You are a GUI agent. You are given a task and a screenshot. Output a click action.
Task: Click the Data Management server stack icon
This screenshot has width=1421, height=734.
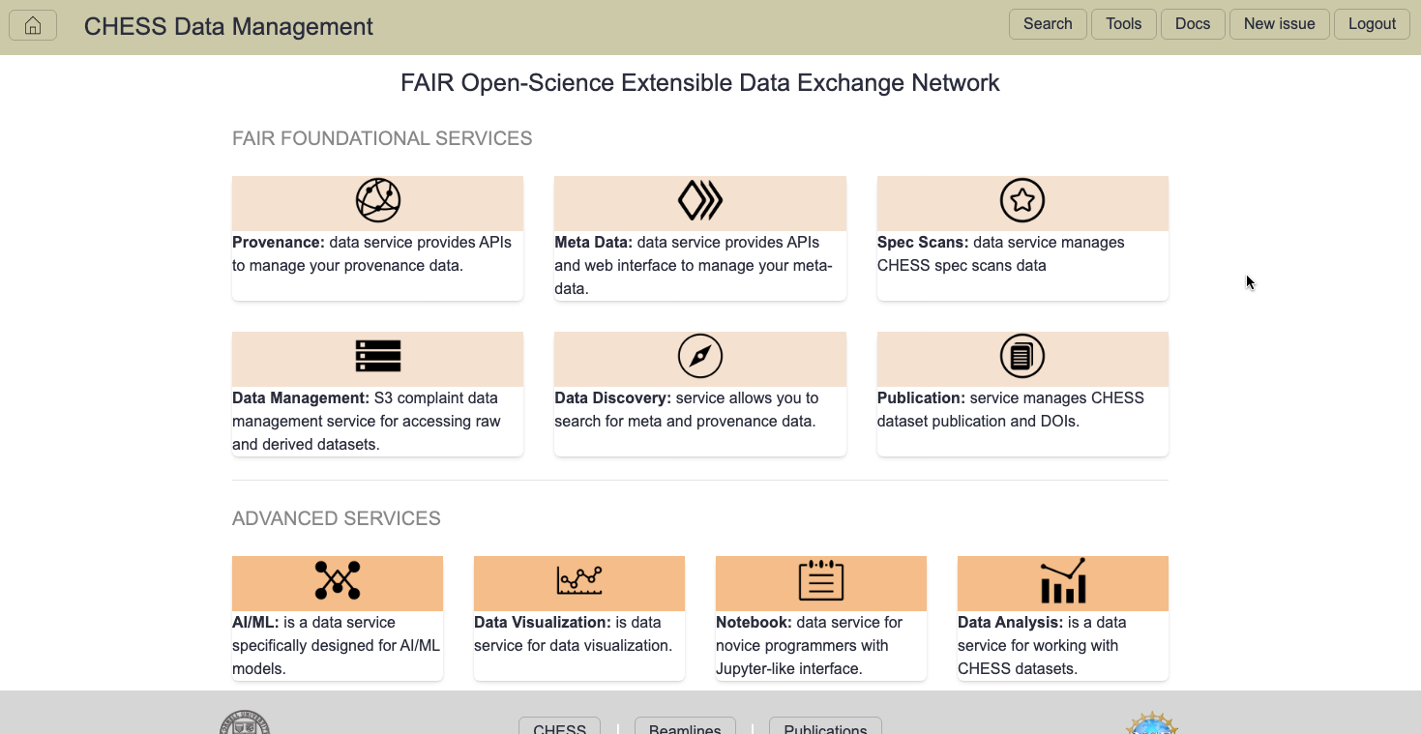(x=378, y=357)
